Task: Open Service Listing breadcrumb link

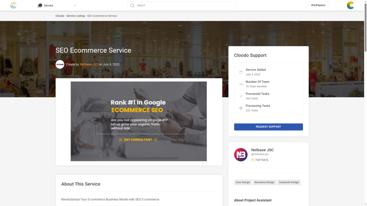Action: 76,16
